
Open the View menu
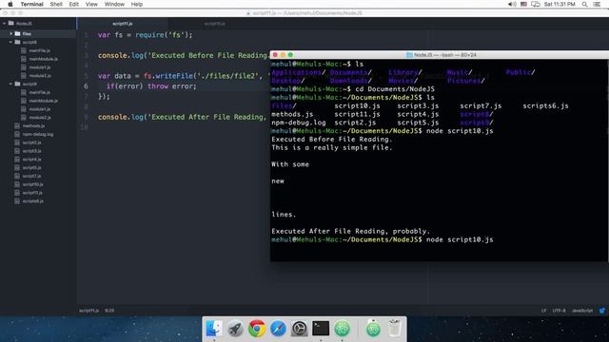[x=91, y=4]
